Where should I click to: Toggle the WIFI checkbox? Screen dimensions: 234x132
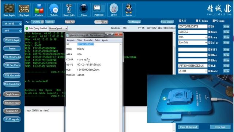[x=210, y=49]
